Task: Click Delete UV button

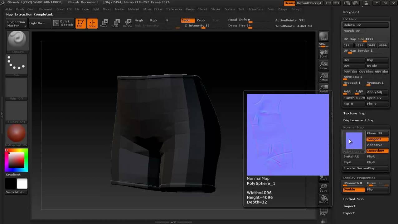Action: [x=366, y=25]
